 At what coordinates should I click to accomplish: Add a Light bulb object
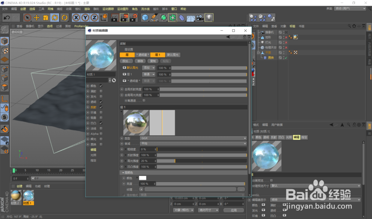tap(209, 18)
